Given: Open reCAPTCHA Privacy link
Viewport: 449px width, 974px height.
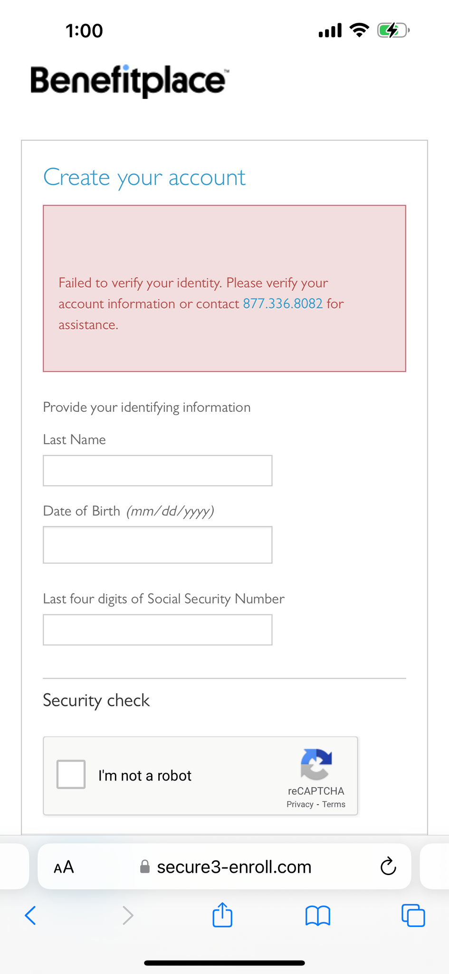Looking at the screenshot, I should pos(300,804).
